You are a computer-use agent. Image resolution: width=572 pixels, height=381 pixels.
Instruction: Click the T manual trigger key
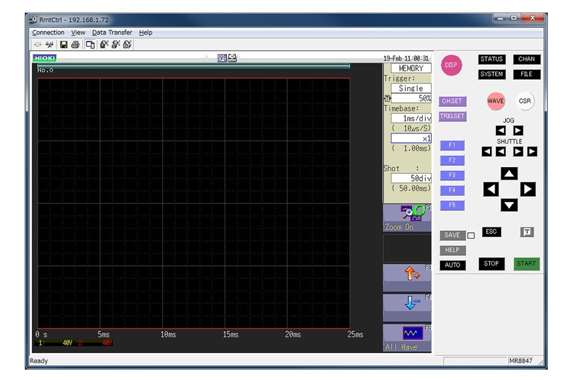[527, 232]
